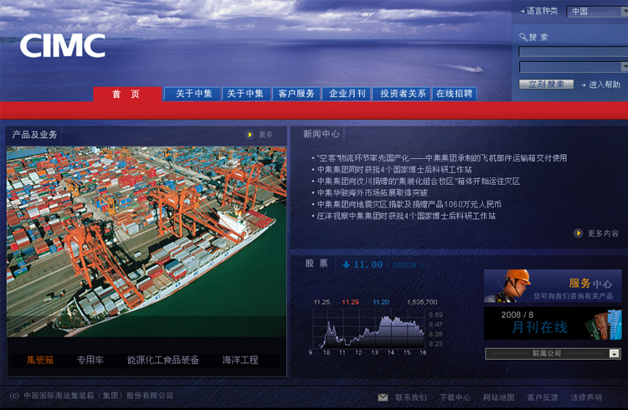
Task: Click the 新闻中心 section header
Action: point(322,134)
